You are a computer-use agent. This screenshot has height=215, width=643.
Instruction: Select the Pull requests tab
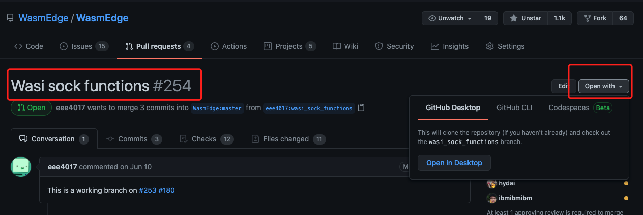pos(160,46)
